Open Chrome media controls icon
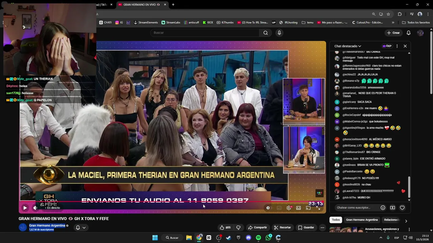 [x=412, y=14]
